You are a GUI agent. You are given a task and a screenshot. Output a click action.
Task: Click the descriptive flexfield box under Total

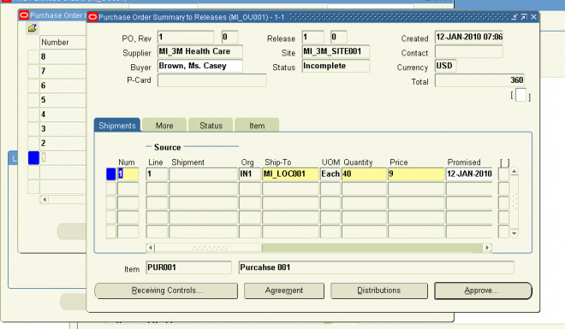click(520, 96)
